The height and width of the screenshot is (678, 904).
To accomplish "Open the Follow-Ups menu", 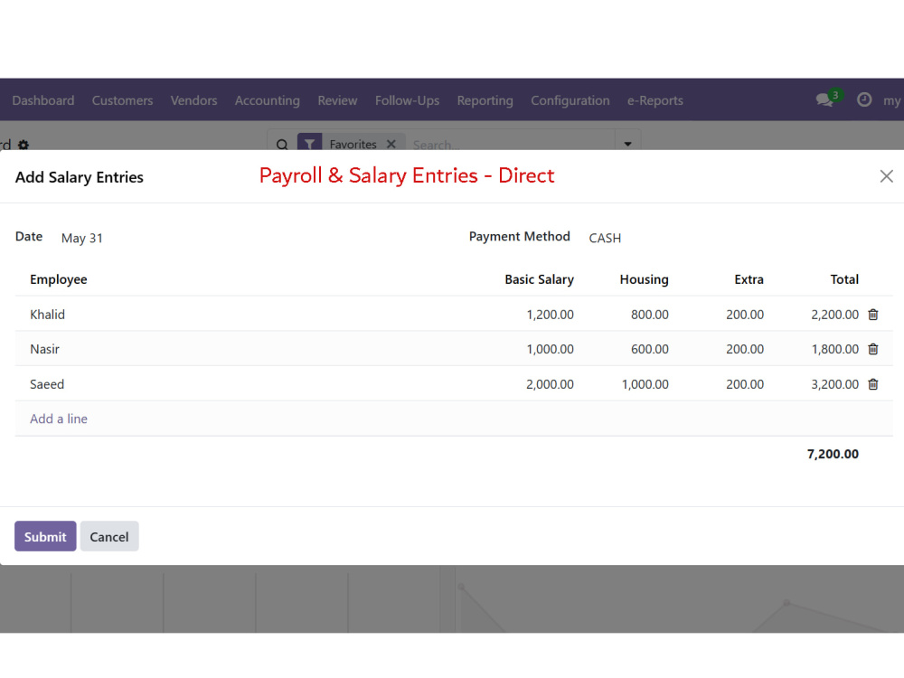I will pyautogui.click(x=407, y=100).
